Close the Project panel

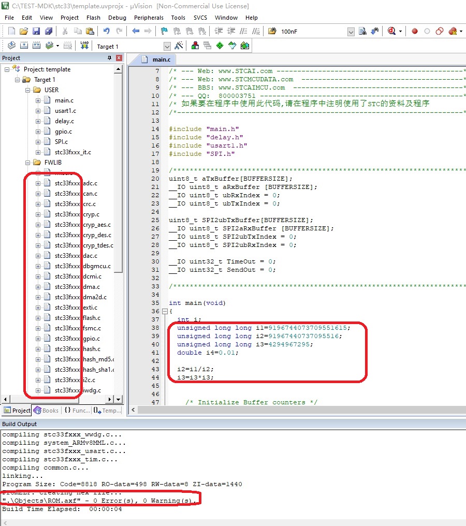(x=119, y=58)
